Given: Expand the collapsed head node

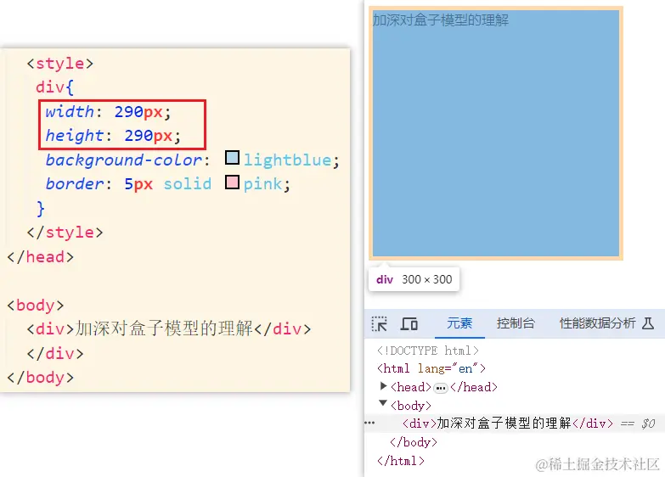Looking at the screenshot, I should click(383, 386).
